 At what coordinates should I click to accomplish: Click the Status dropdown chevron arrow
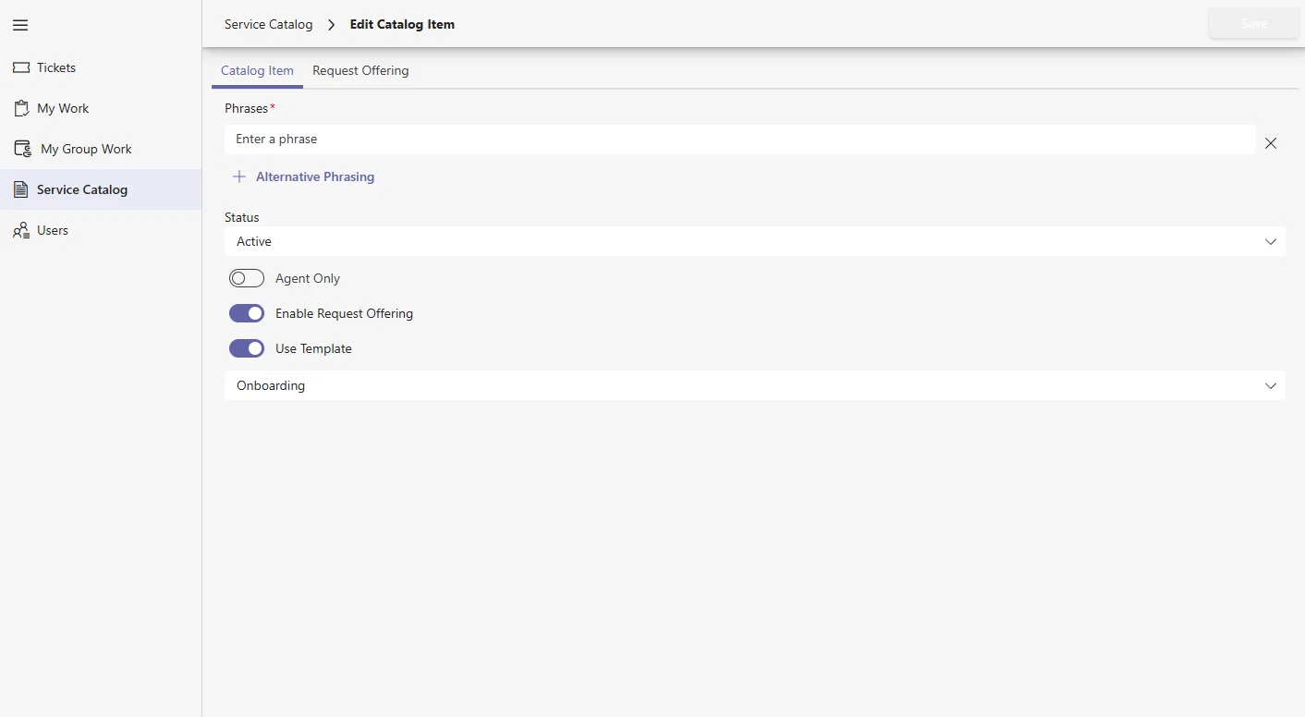tap(1271, 241)
